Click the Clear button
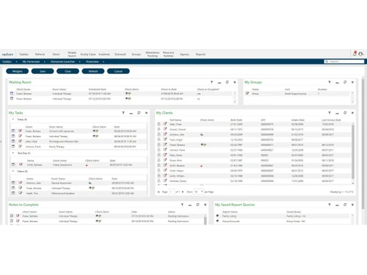 (x=68, y=71)
